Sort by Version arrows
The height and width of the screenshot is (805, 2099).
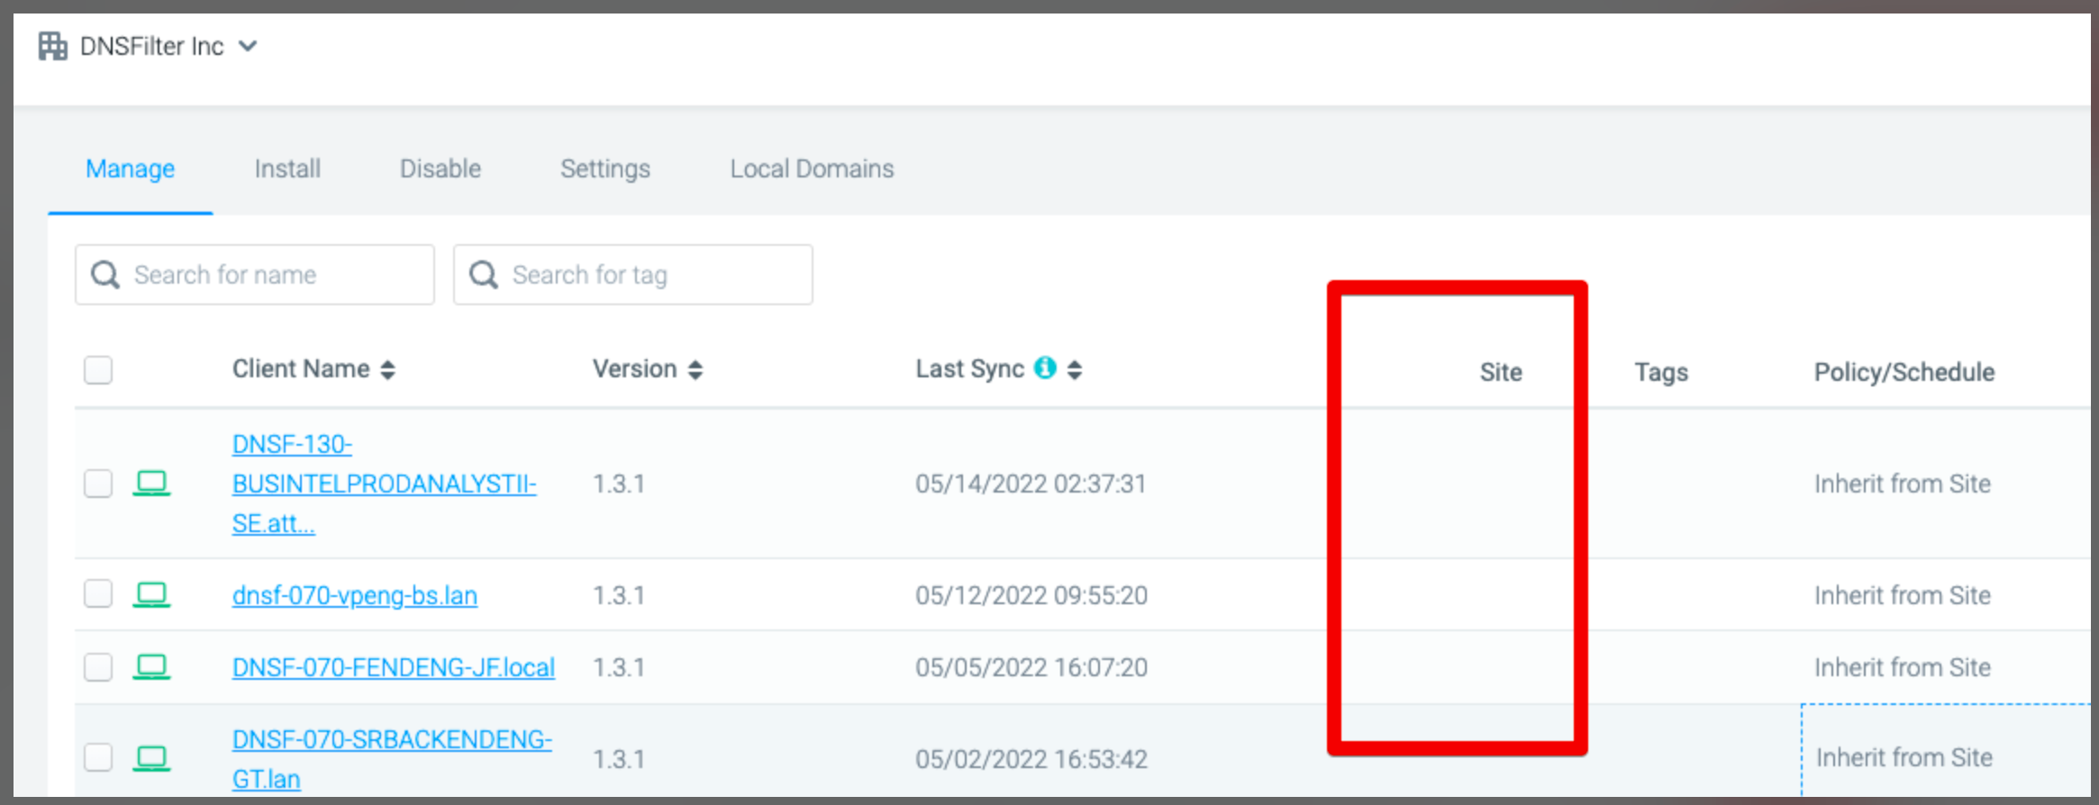pyautogui.click(x=695, y=370)
